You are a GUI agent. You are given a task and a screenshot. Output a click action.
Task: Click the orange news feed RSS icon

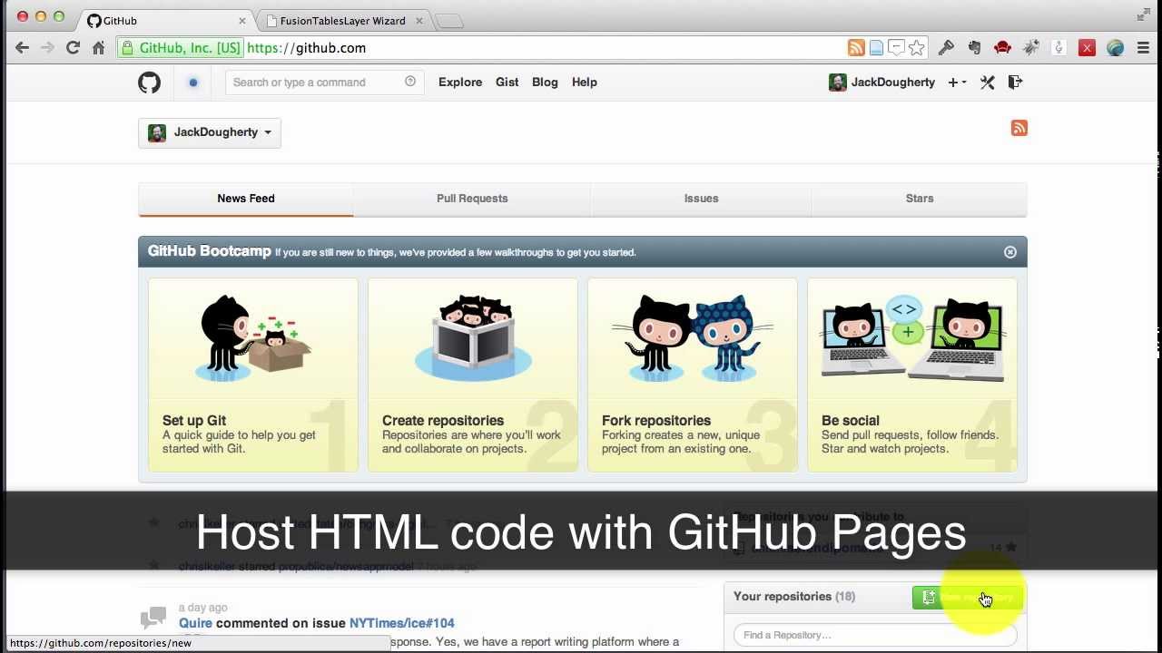coord(1019,128)
